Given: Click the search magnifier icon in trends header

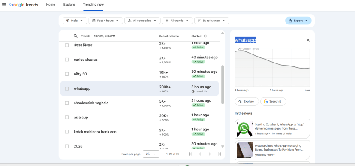Looking at the screenshot, I should 75,36.
